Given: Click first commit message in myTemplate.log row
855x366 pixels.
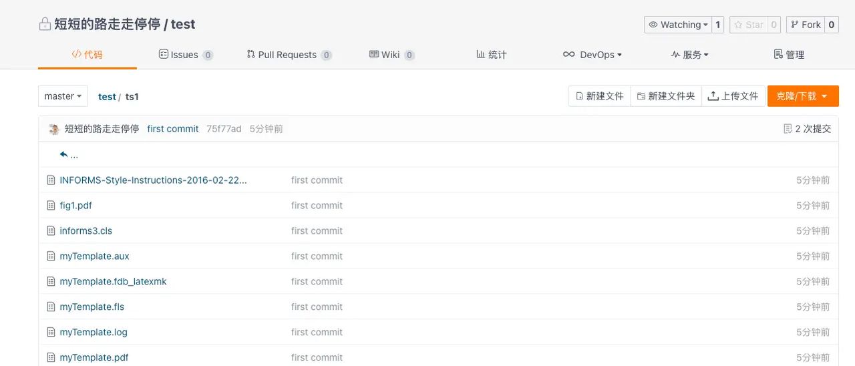Looking at the screenshot, I should click(317, 333).
